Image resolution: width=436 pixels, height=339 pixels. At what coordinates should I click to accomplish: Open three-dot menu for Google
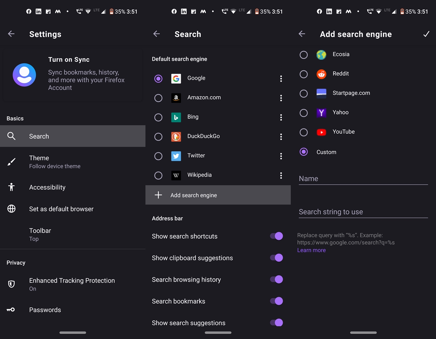(281, 78)
